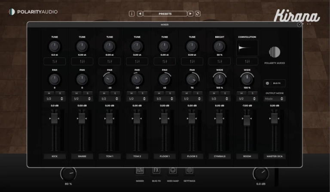Open the Room output routing dropdown
The height and width of the screenshot is (192, 330).
[247, 99]
